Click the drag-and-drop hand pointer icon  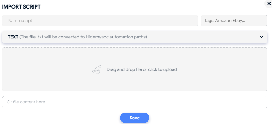click(97, 69)
